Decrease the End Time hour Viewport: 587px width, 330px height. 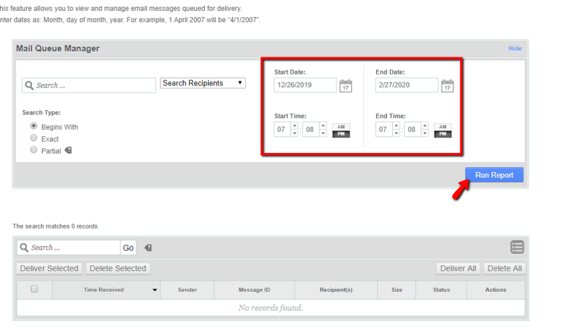tap(397, 133)
